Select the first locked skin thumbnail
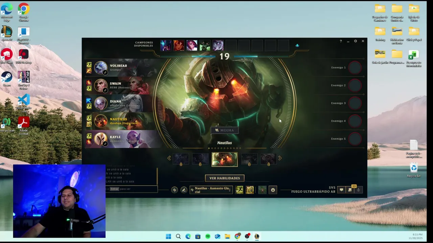The image size is (433, 243). (181, 159)
